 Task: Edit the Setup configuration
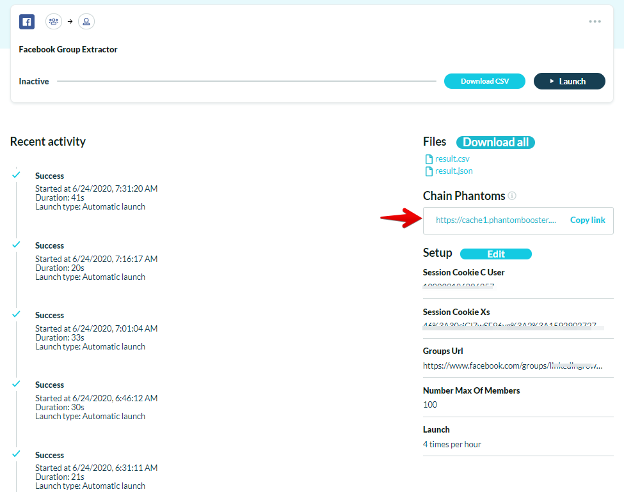(496, 254)
